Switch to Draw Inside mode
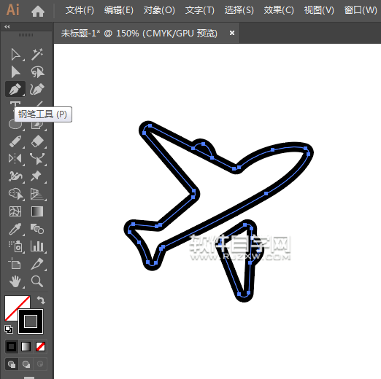This screenshot has width=381, height=379. click(x=40, y=364)
